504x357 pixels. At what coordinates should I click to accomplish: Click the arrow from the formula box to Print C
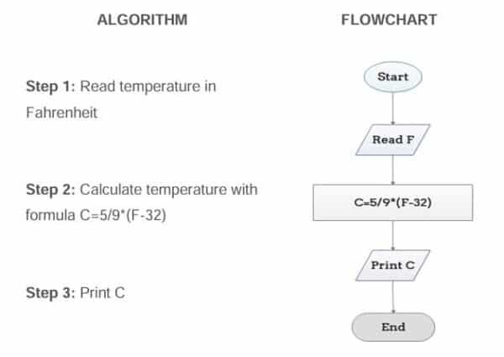click(x=392, y=235)
